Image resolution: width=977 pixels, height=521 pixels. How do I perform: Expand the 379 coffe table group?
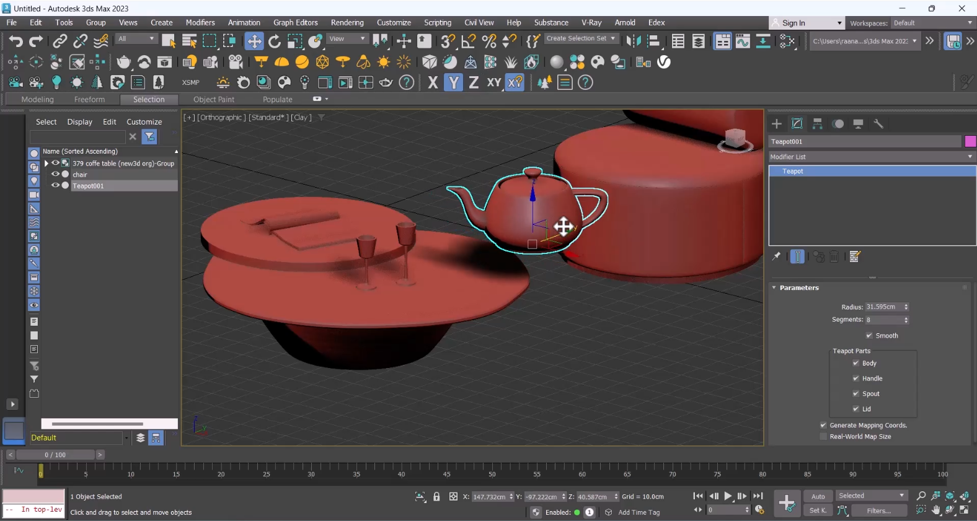click(46, 164)
